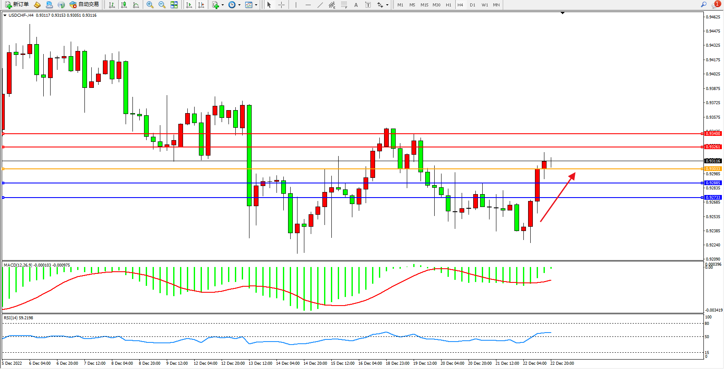Choose the text annotation tool

tap(356, 5)
